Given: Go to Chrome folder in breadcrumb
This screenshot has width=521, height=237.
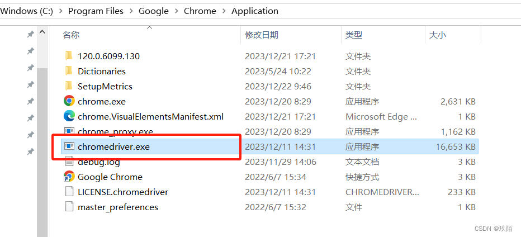Looking at the screenshot, I should (x=200, y=11).
